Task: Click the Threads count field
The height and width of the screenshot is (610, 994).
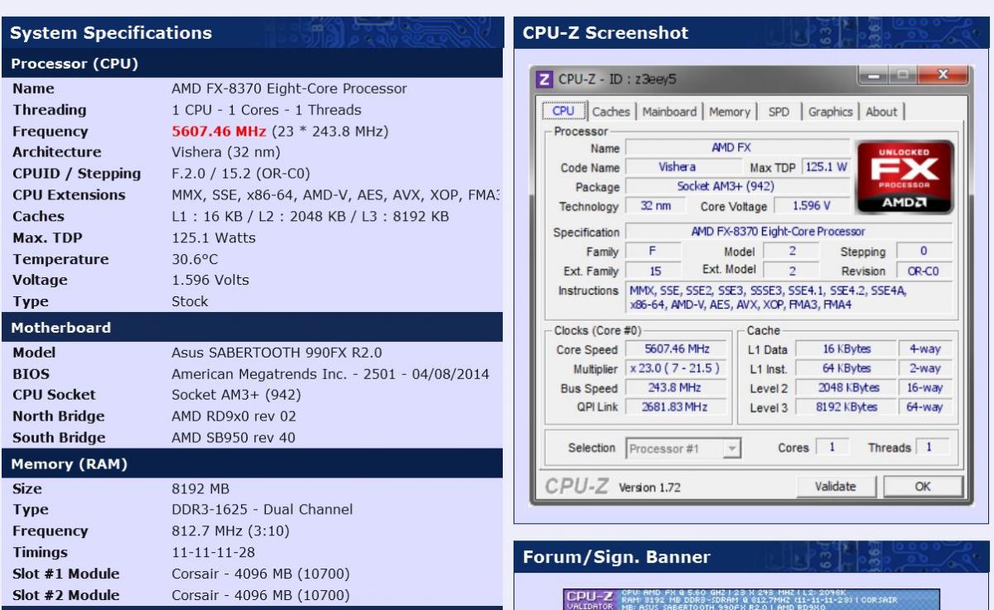Action: 933,447
